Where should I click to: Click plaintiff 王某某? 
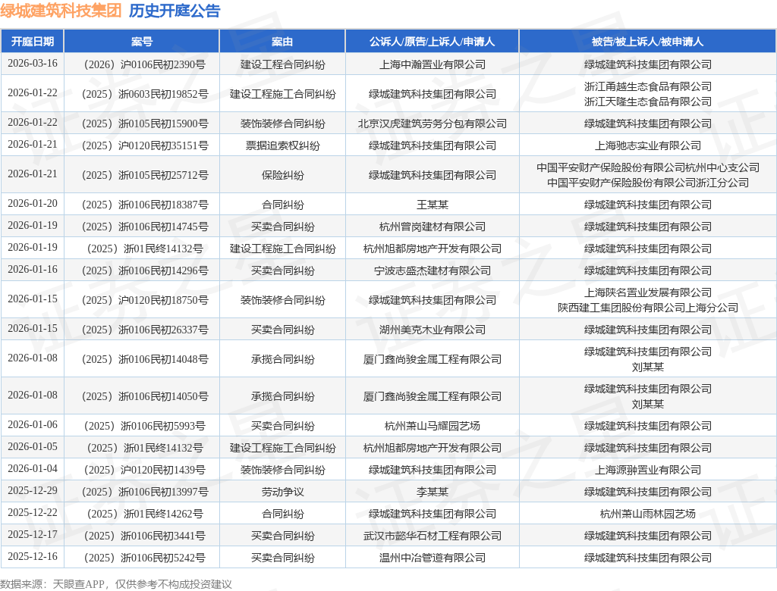(x=432, y=205)
